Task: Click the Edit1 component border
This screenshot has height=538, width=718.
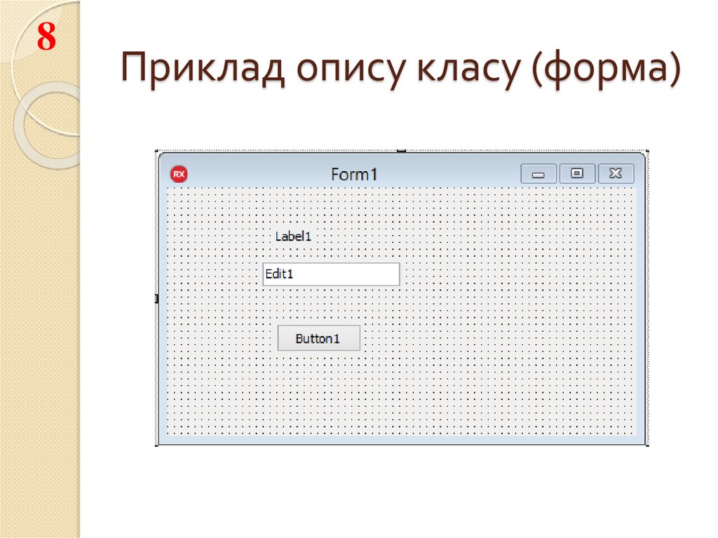Action: pos(332,263)
